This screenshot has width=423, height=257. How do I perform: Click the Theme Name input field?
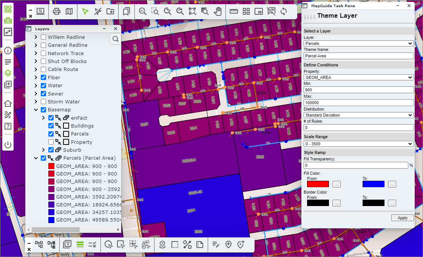click(x=358, y=56)
